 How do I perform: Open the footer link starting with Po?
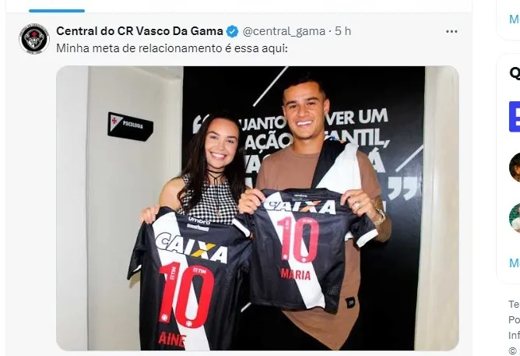514,320
